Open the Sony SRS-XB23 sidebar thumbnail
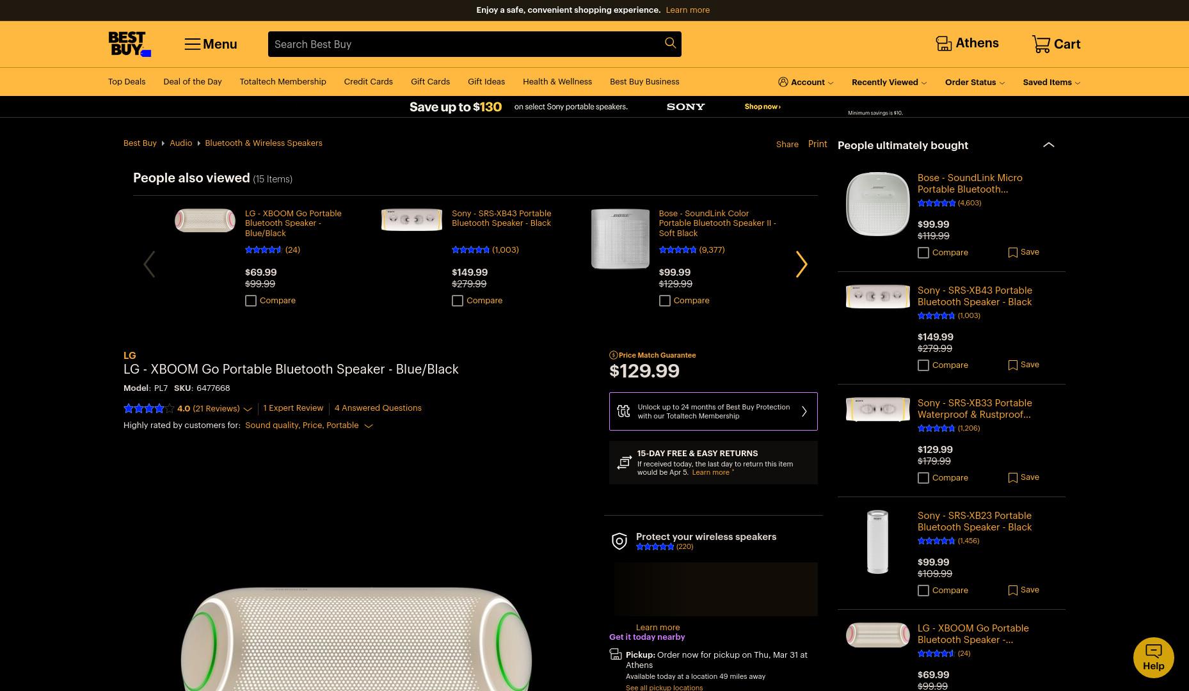 (877, 542)
